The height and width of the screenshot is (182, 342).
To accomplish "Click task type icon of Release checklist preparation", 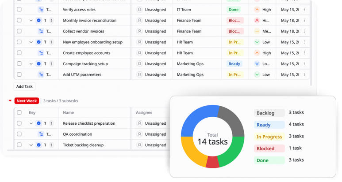I will [x=38, y=123].
